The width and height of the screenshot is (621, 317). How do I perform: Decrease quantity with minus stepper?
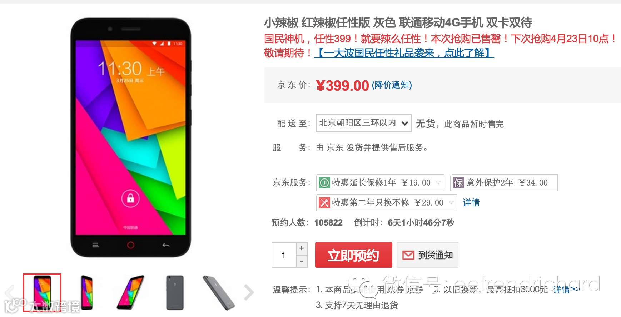[302, 261]
